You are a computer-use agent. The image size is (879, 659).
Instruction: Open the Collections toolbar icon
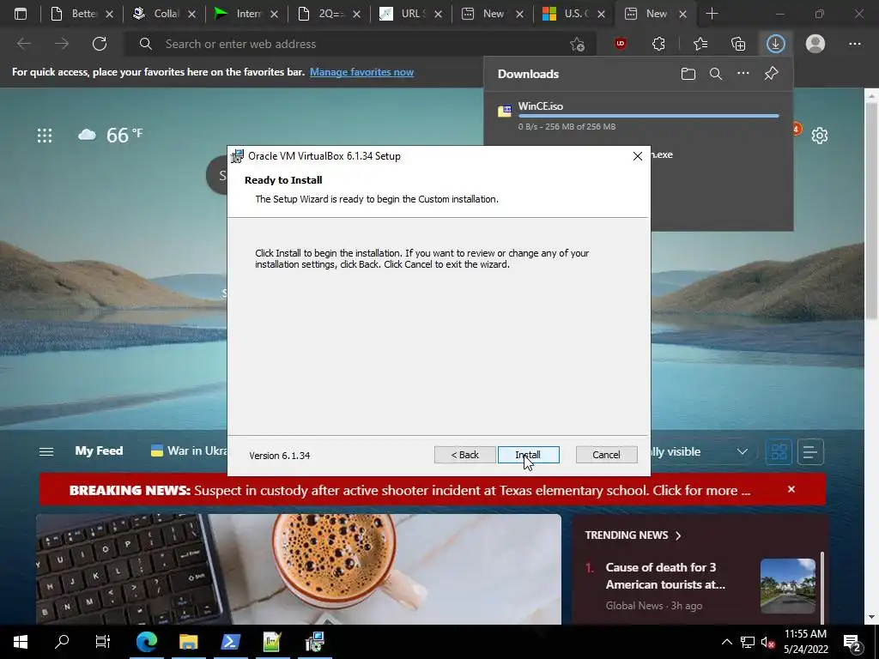(738, 44)
